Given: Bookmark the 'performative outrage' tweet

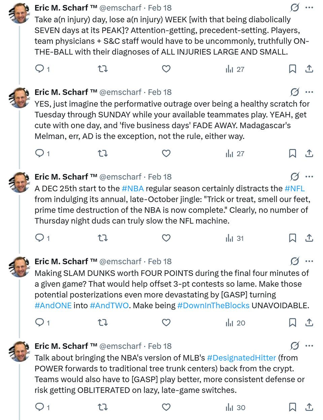Looking at the screenshot, I should coord(292,154).
